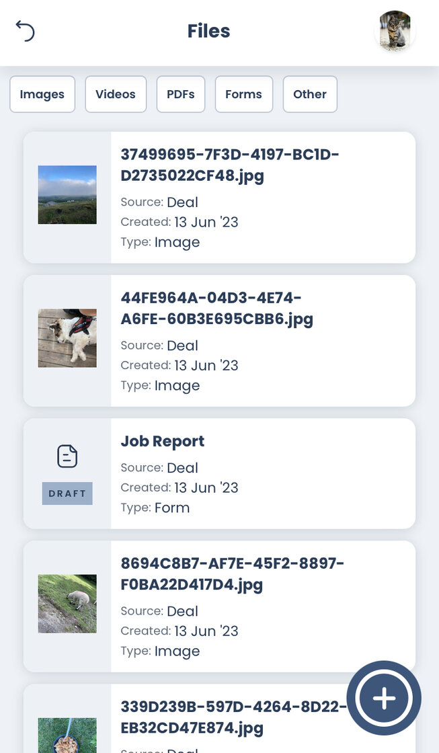The width and height of the screenshot is (439, 753).
Task: View the sheep on grass thumbnail
Action: click(67, 604)
